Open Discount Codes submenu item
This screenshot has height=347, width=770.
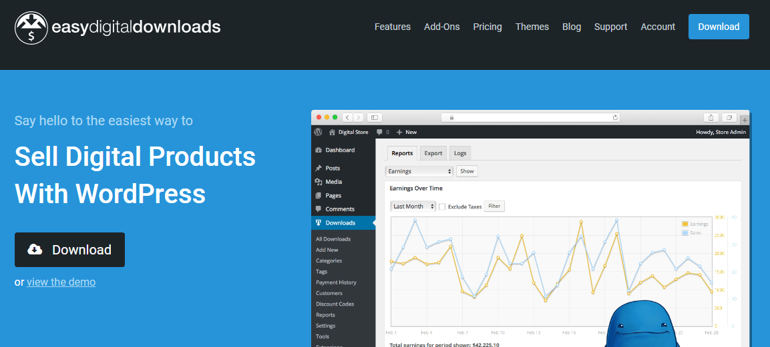coord(335,304)
